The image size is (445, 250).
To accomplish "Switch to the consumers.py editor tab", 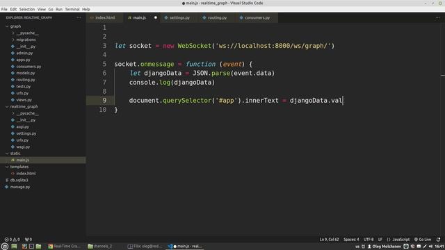I will point(257,17).
